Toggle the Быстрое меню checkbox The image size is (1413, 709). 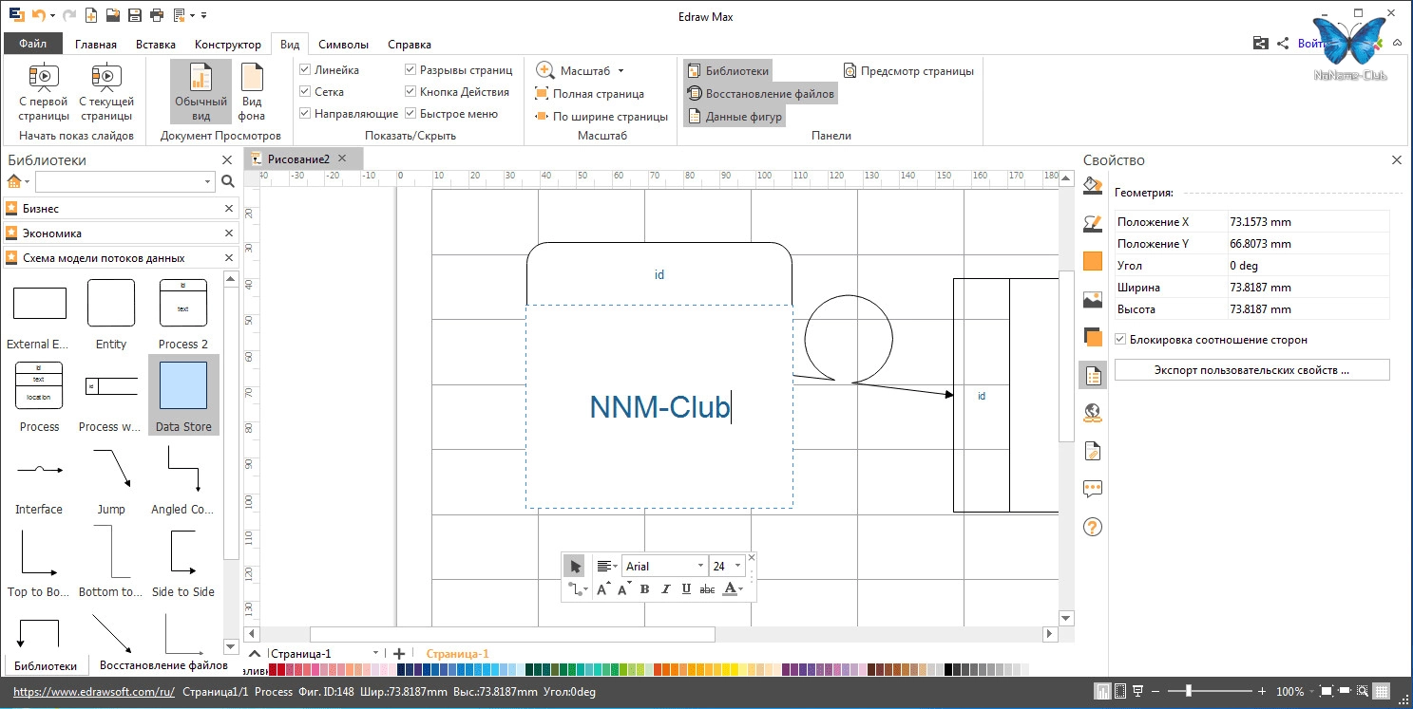[411, 114]
